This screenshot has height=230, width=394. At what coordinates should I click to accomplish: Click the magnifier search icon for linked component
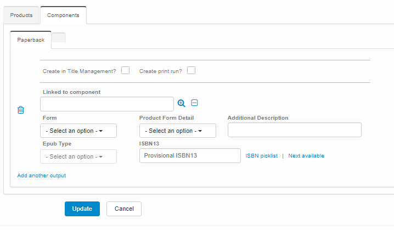tap(182, 103)
